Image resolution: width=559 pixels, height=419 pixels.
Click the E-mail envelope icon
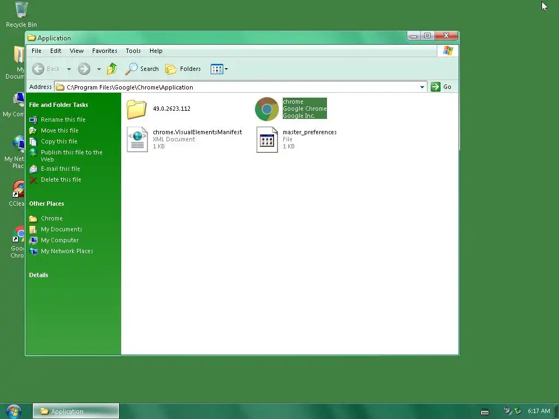tap(33, 169)
